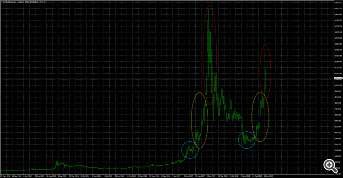343x178 pixels.
Task: Click the '6 Jan 2013' date label
Action: [27, 176]
